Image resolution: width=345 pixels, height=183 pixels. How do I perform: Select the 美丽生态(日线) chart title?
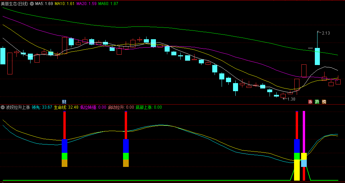14,4
